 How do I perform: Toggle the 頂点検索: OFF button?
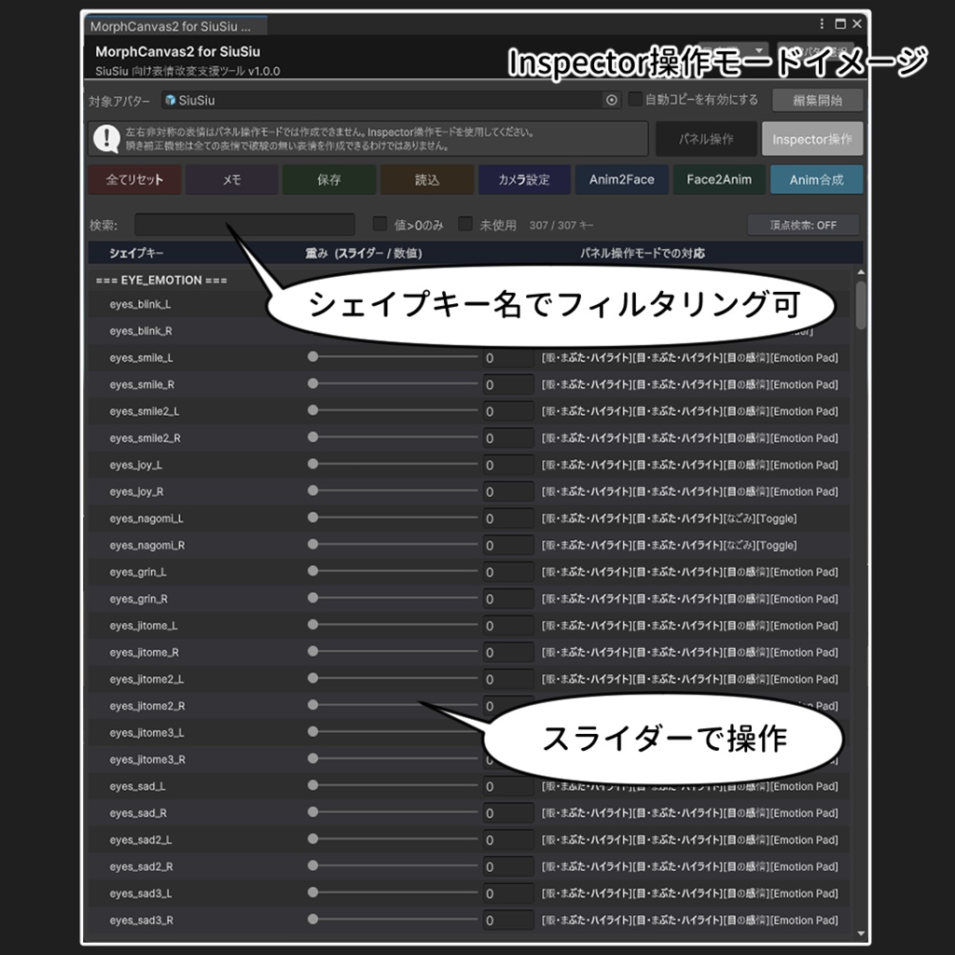click(x=803, y=225)
